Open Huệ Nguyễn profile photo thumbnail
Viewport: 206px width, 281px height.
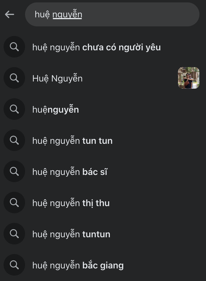(189, 78)
